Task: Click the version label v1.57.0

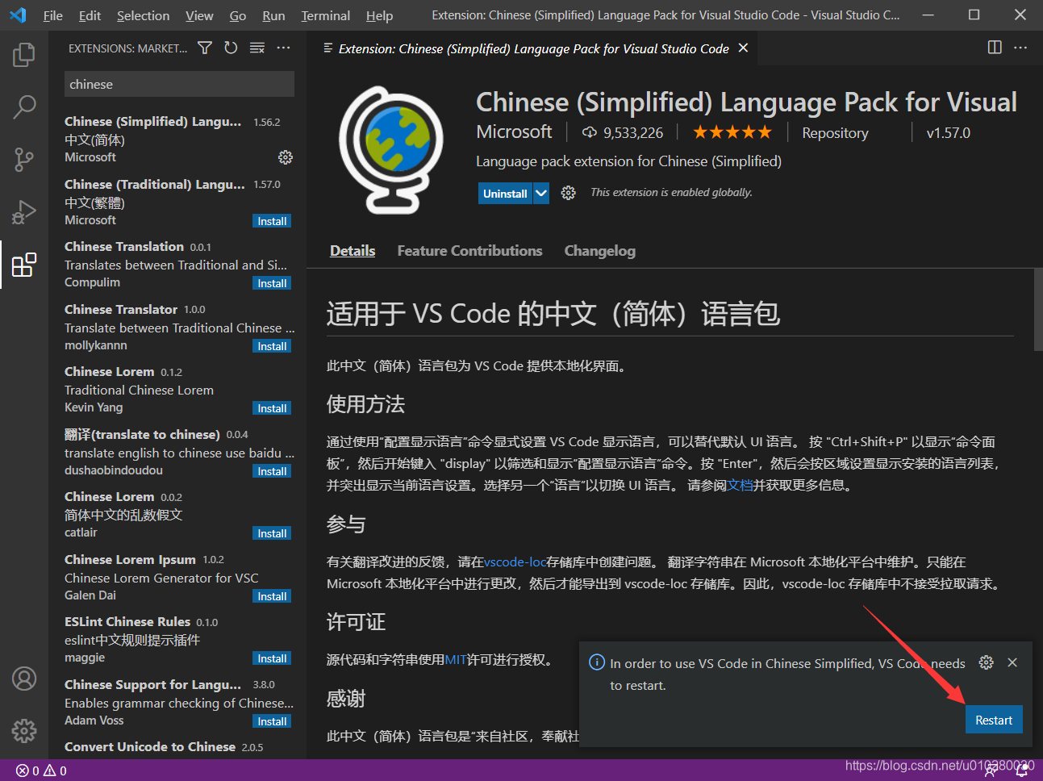Action: pyautogui.click(x=948, y=133)
